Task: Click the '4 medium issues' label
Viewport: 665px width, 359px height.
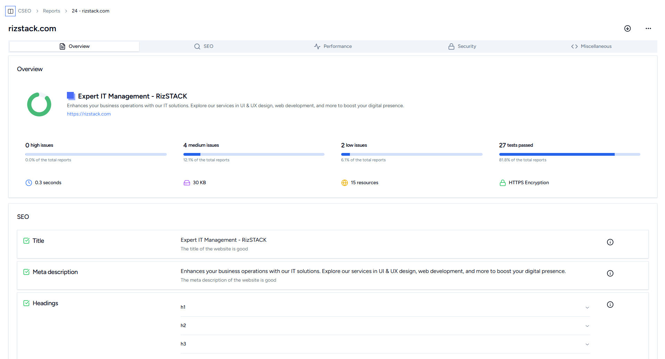Action: click(201, 145)
